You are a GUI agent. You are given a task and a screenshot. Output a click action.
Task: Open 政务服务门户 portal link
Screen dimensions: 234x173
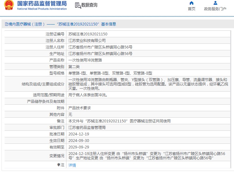215,9
